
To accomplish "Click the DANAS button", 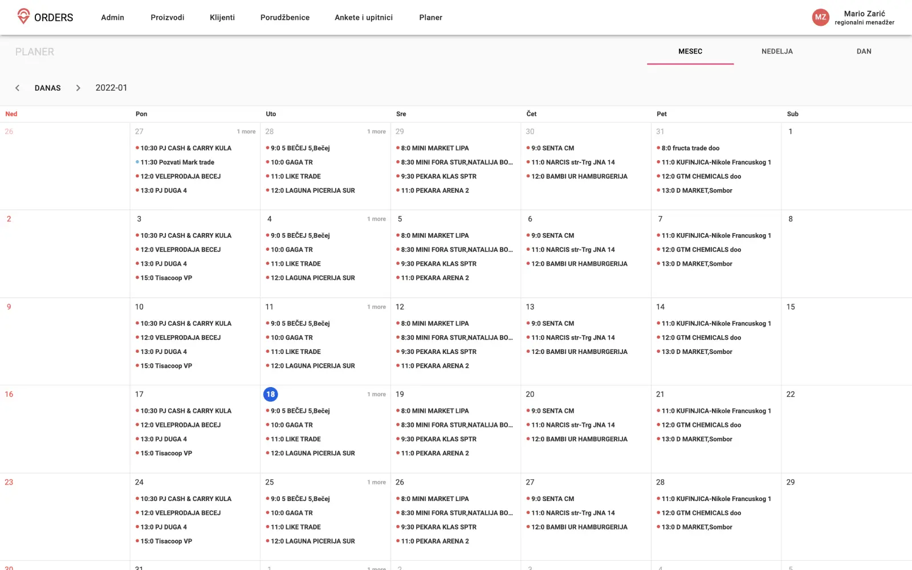I will [47, 88].
